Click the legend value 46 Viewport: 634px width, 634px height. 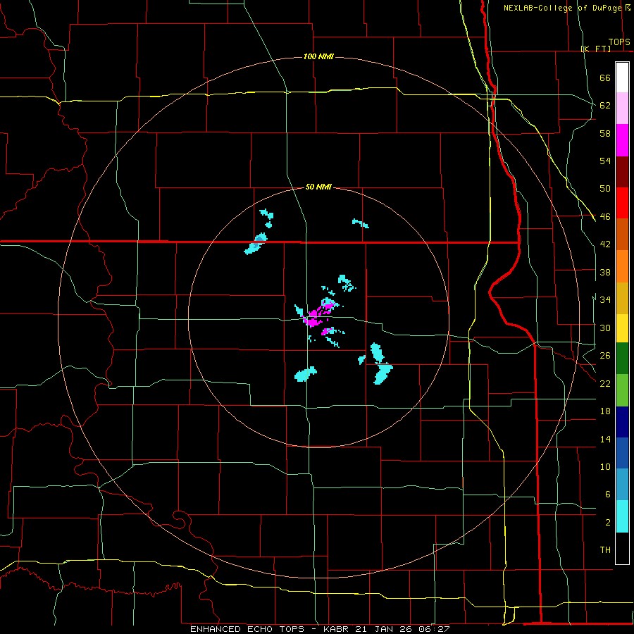point(605,217)
